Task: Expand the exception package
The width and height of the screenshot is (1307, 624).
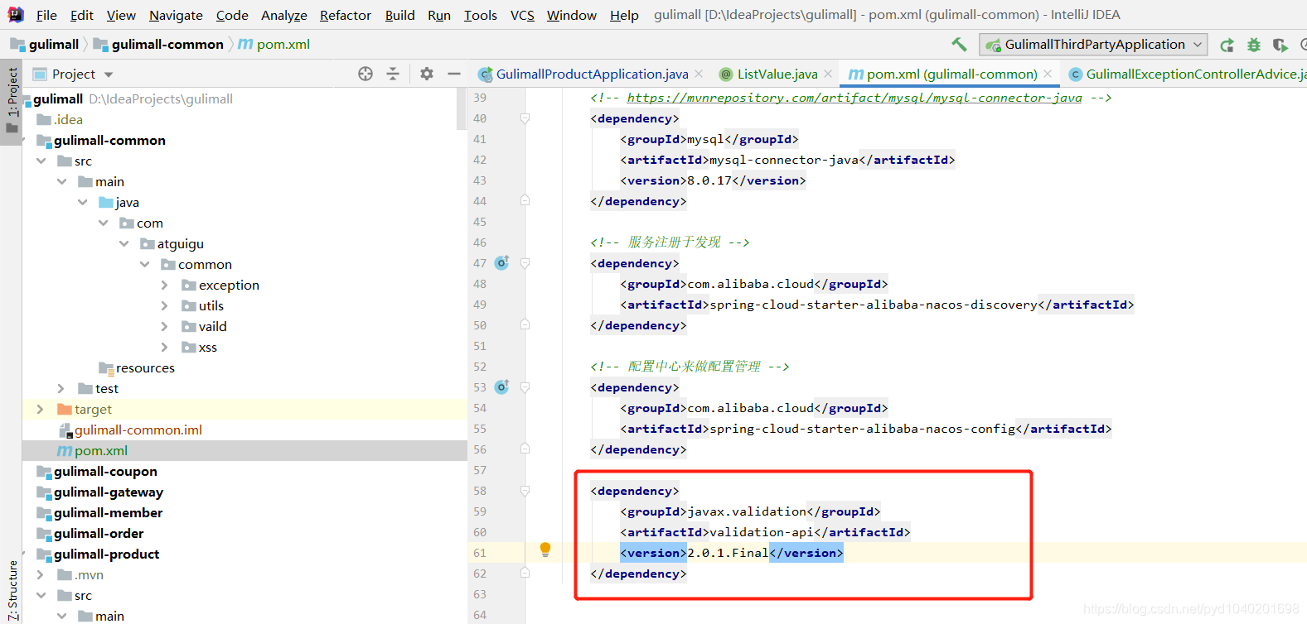Action: (164, 285)
